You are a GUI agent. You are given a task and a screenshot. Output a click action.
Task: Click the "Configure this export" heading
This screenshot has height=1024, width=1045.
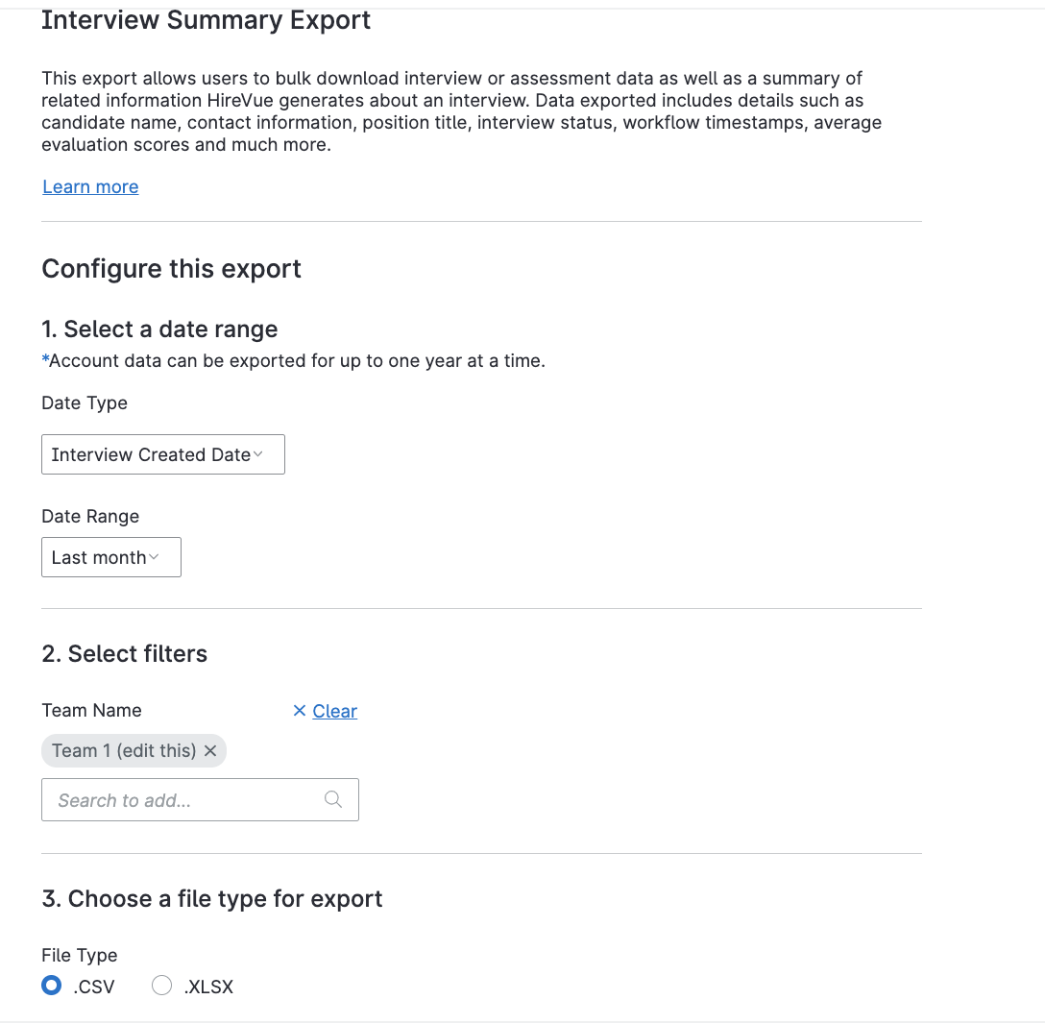click(x=171, y=269)
